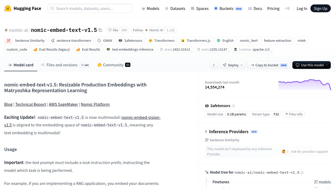Open the Models nav item
The height and width of the screenshot is (188, 335).
pyautogui.click(x=150, y=8)
